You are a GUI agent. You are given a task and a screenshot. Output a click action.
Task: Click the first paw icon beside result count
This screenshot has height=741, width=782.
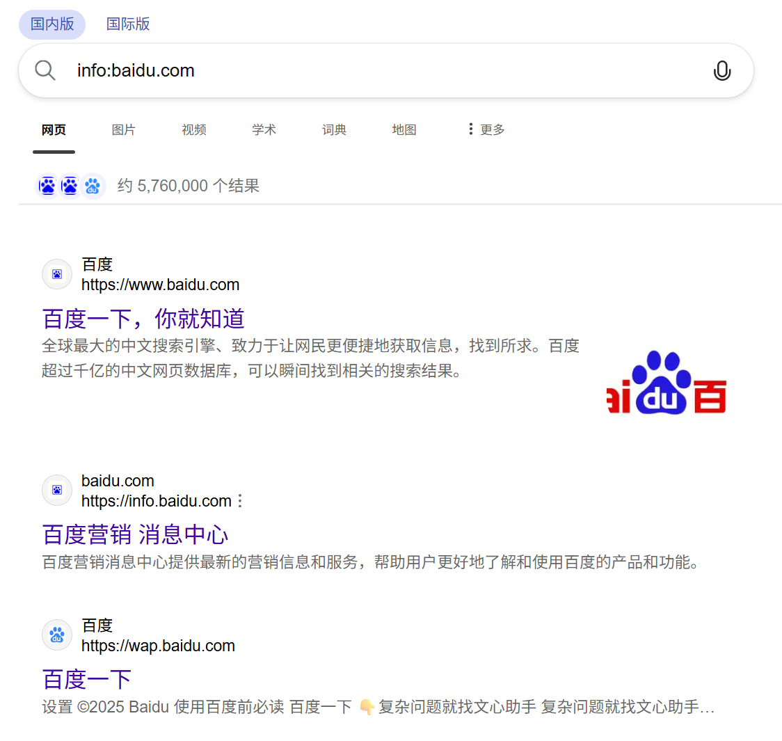pos(47,186)
